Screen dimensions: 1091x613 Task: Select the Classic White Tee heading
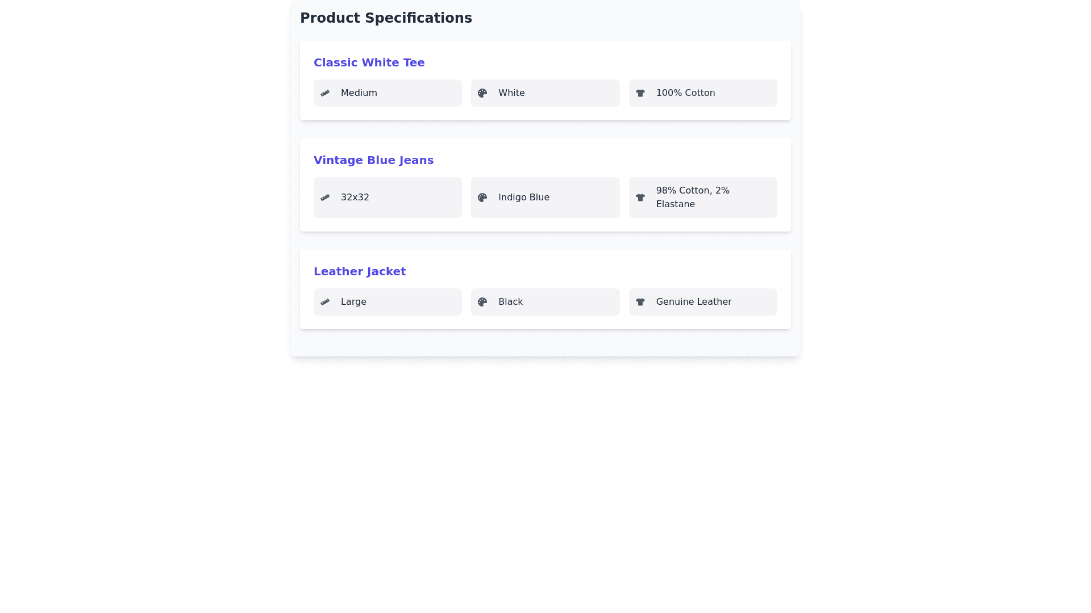tap(369, 62)
